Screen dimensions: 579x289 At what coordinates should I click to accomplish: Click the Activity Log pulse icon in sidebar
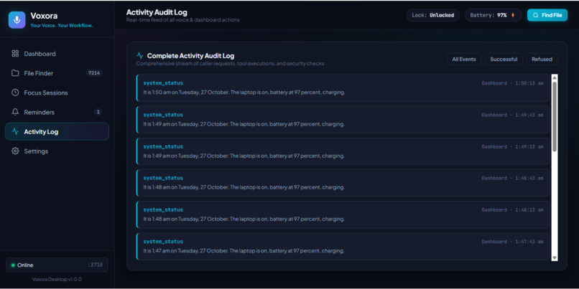coord(15,132)
